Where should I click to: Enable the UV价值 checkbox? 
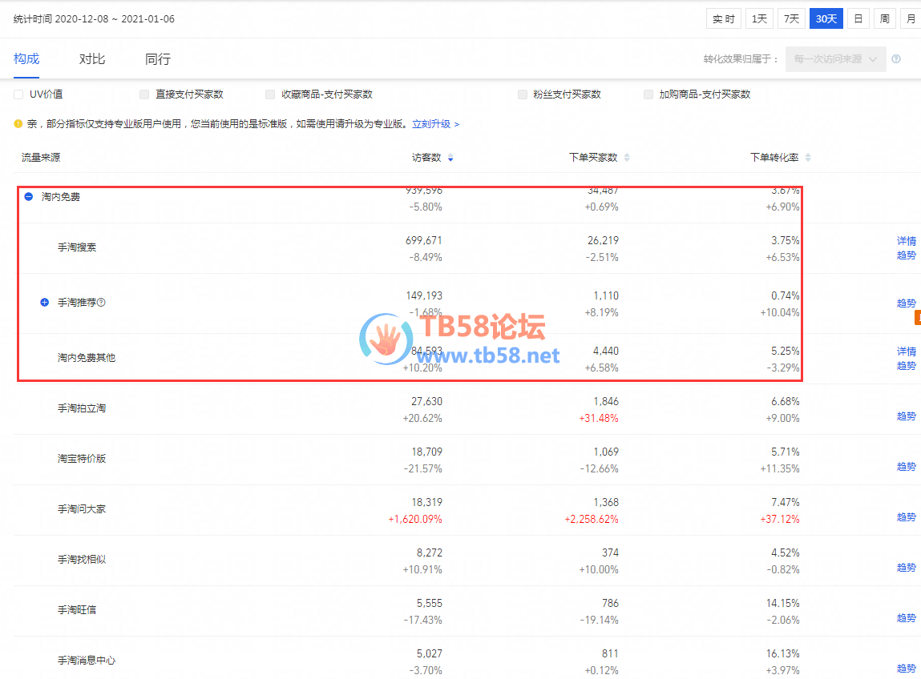18,94
